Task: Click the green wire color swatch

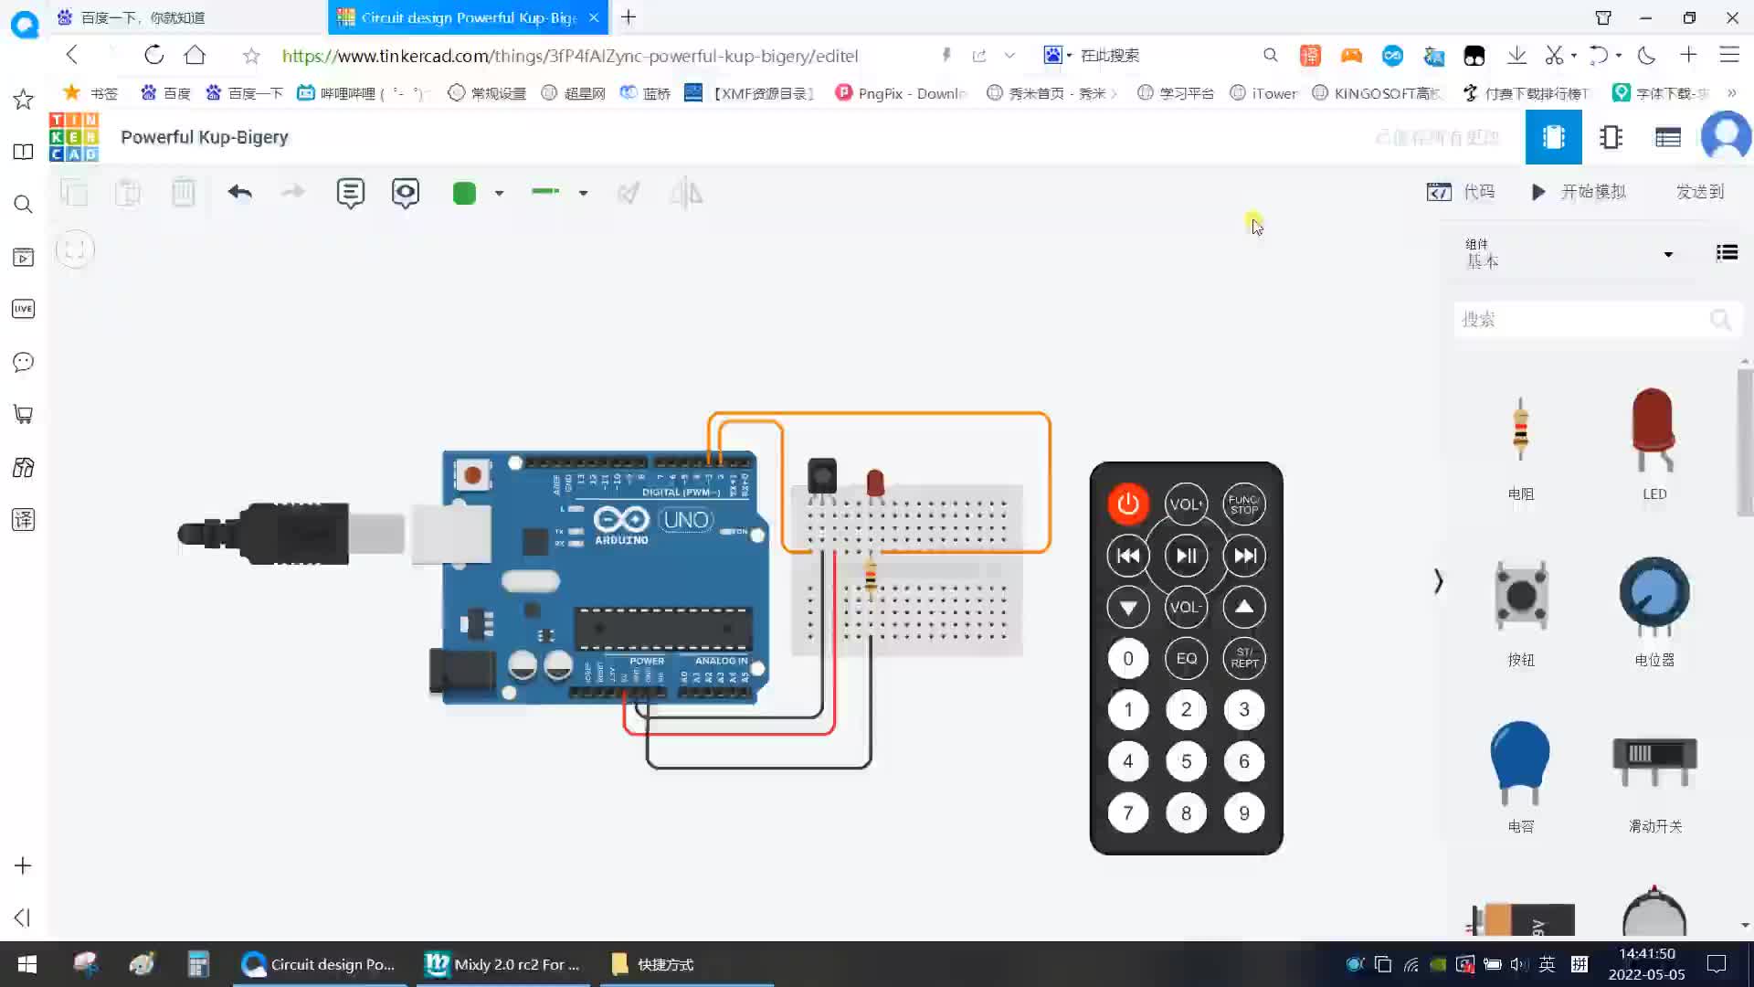Action: (464, 193)
